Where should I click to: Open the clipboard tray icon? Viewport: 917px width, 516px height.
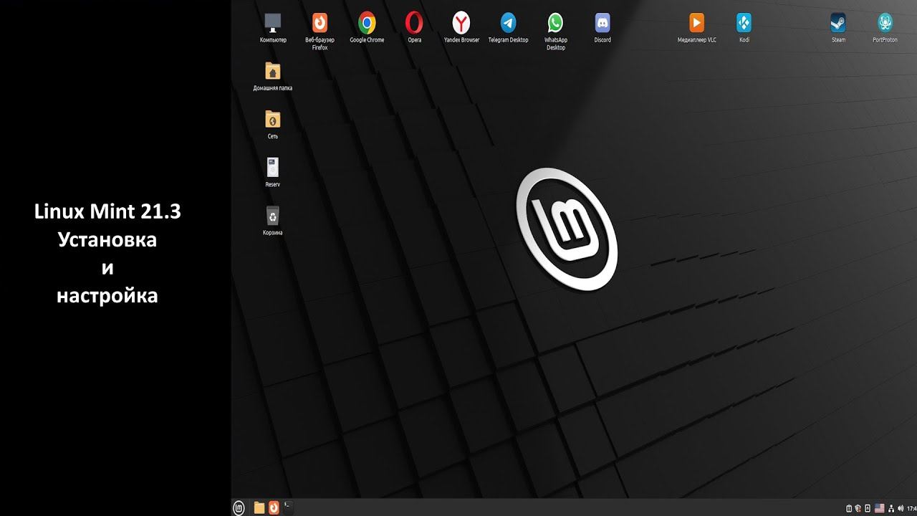coord(849,508)
